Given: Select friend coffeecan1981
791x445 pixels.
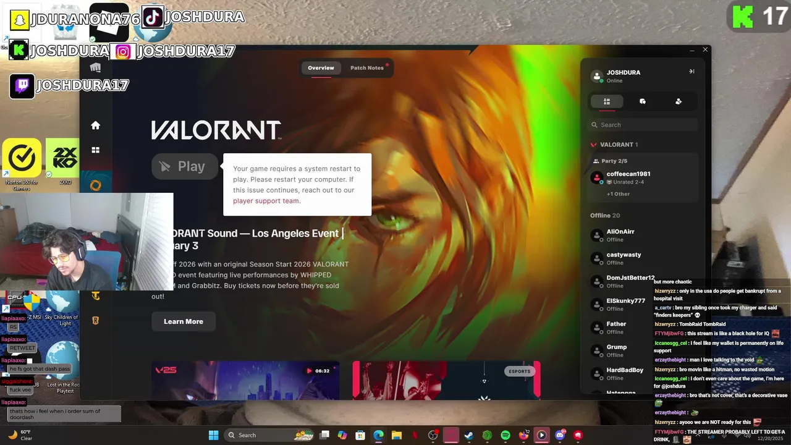Looking at the screenshot, I should click(643, 178).
